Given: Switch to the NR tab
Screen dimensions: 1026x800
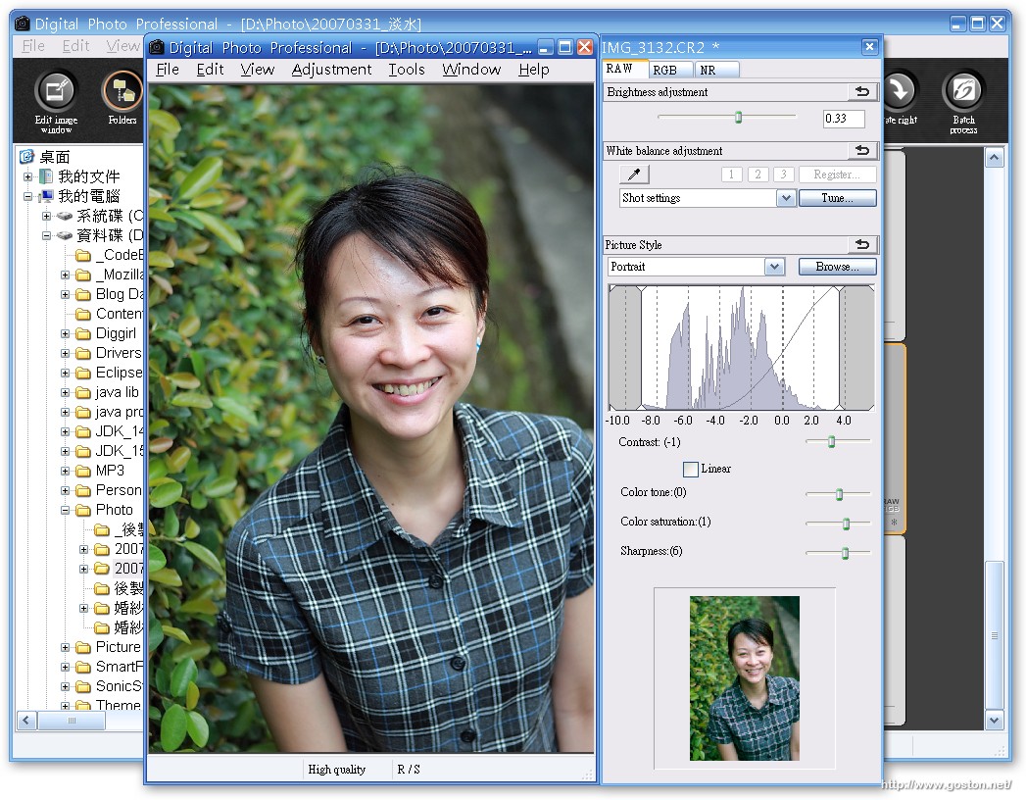Looking at the screenshot, I should point(715,70).
